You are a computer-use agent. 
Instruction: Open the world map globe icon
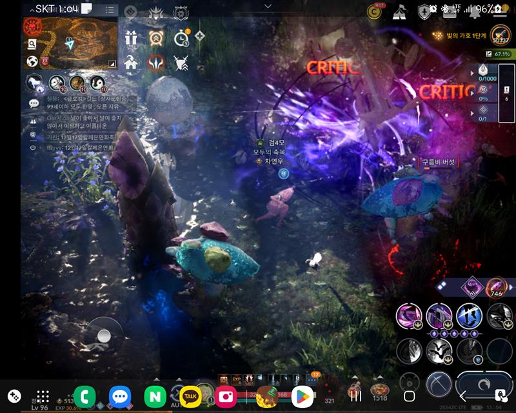point(32,61)
